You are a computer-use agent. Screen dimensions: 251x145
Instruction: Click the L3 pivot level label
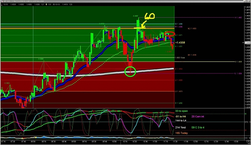[178, 92]
